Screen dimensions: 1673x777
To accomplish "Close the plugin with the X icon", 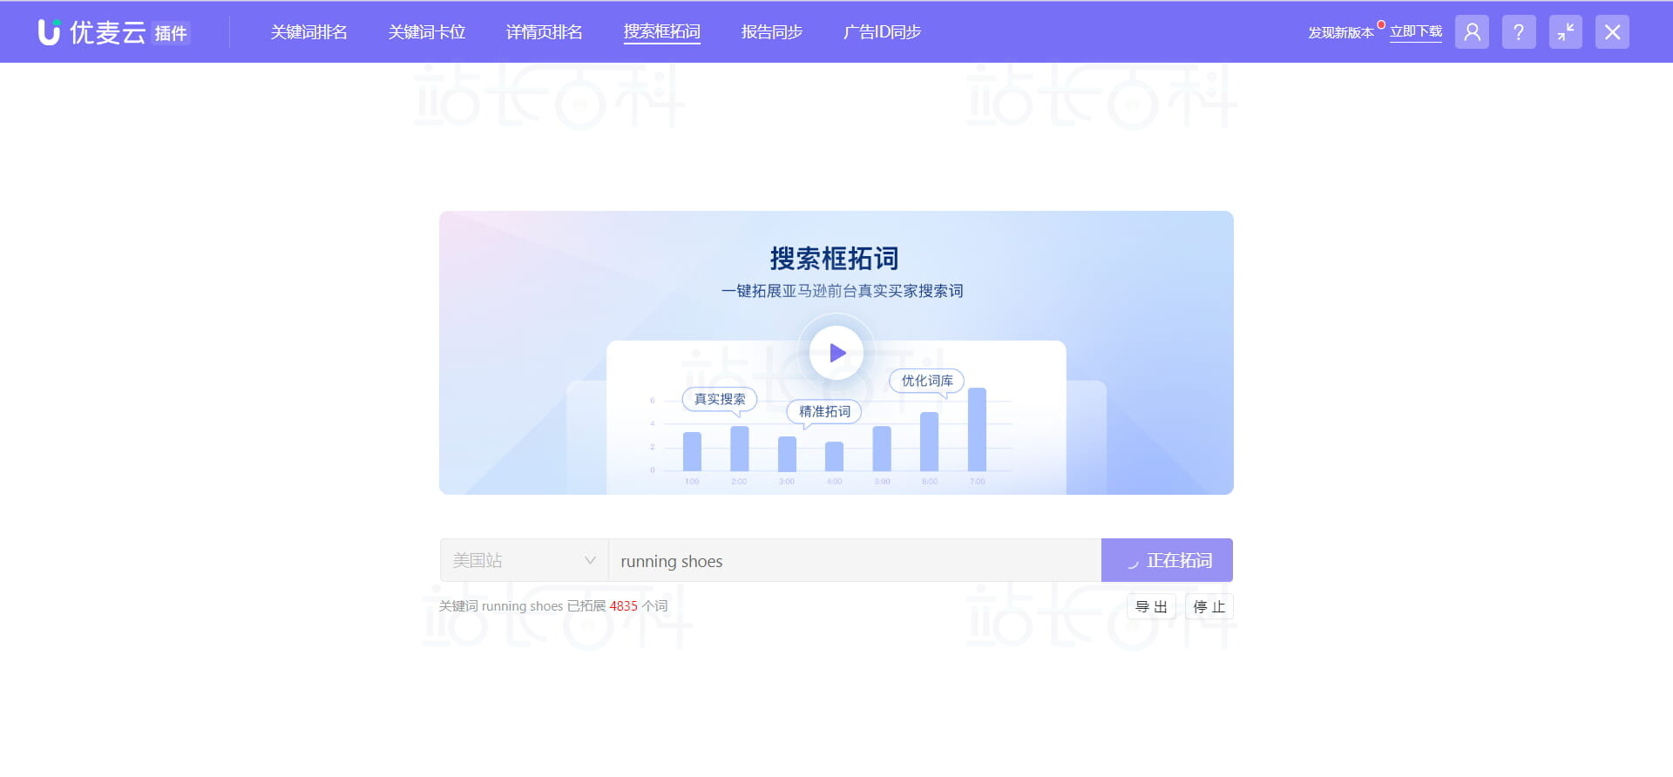I will pyautogui.click(x=1613, y=32).
